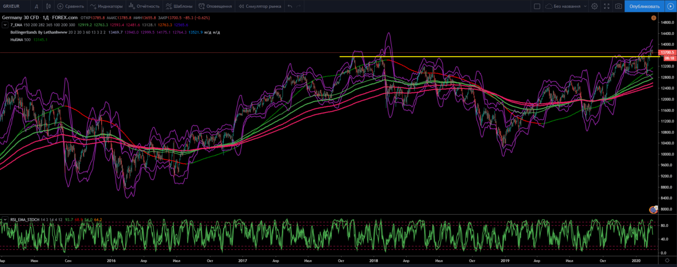
Task: Open the Отчётность financials menu
Action: 144,6
